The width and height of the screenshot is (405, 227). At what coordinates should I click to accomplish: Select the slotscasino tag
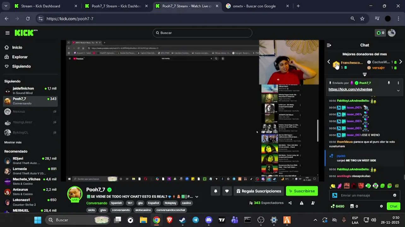point(143,210)
